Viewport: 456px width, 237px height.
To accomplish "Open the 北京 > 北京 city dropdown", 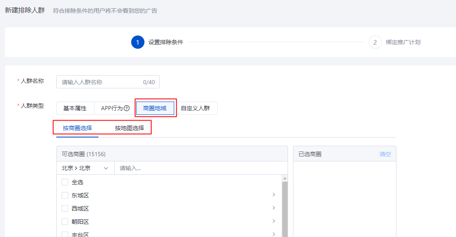I will 85,168.
